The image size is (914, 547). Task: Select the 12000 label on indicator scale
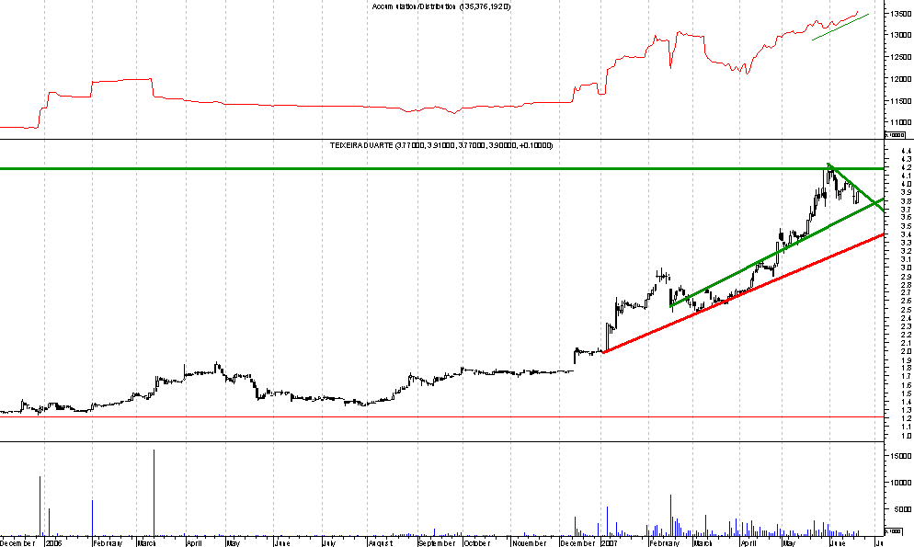click(901, 79)
